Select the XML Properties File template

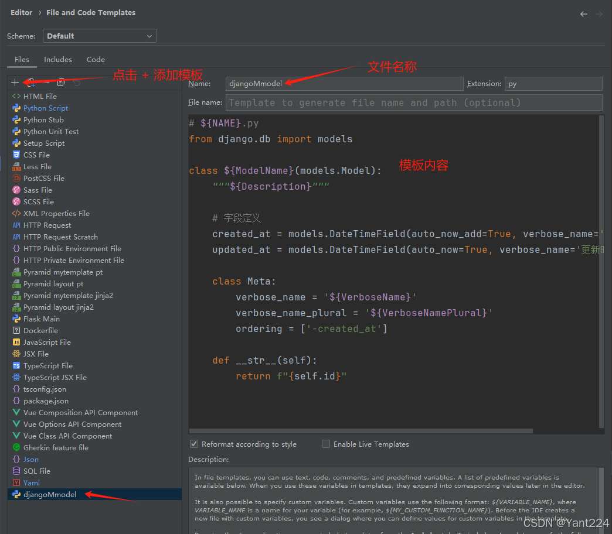[x=94, y=213]
